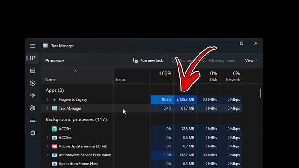This screenshot has height=168, width=299.
Task: Click the Adobe Update Service icon
Action: click(x=54, y=146)
